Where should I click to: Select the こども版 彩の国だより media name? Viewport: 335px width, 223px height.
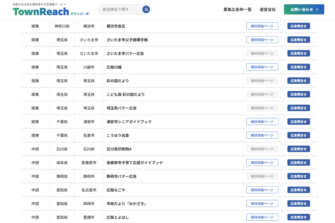tap(126, 94)
